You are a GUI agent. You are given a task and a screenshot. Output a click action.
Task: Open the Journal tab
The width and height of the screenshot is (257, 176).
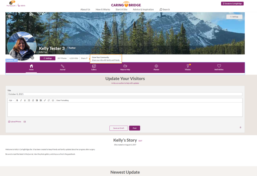point(62,67)
